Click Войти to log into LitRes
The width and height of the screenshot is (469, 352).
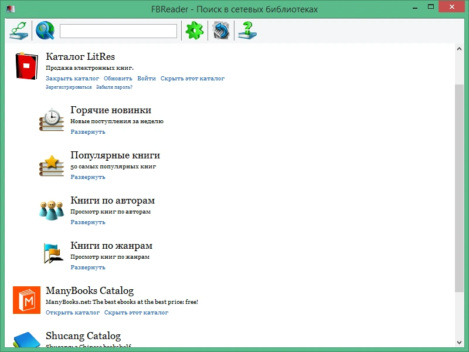click(x=147, y=79)
